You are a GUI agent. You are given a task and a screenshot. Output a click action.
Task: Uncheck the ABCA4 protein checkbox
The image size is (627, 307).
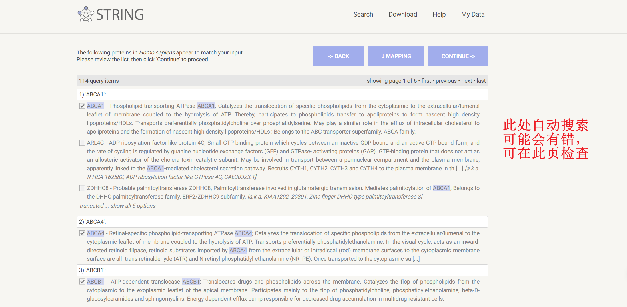[82, 233]
